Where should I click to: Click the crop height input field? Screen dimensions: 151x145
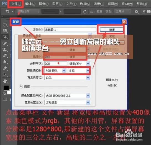click(x=72, y=12)
